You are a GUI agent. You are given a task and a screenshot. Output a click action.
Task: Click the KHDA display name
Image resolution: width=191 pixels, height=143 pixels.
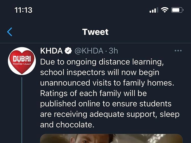[51, 51]
